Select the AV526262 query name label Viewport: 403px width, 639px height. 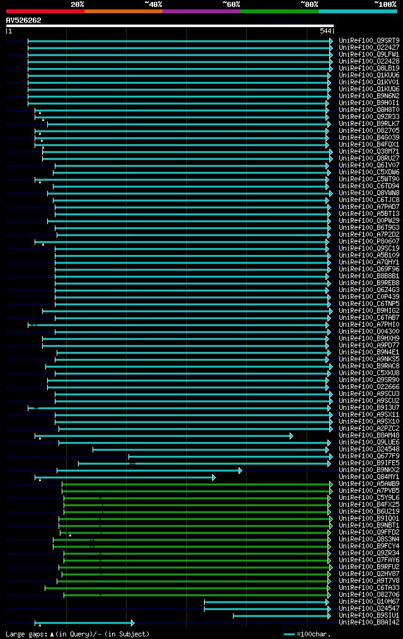(24, 20)
